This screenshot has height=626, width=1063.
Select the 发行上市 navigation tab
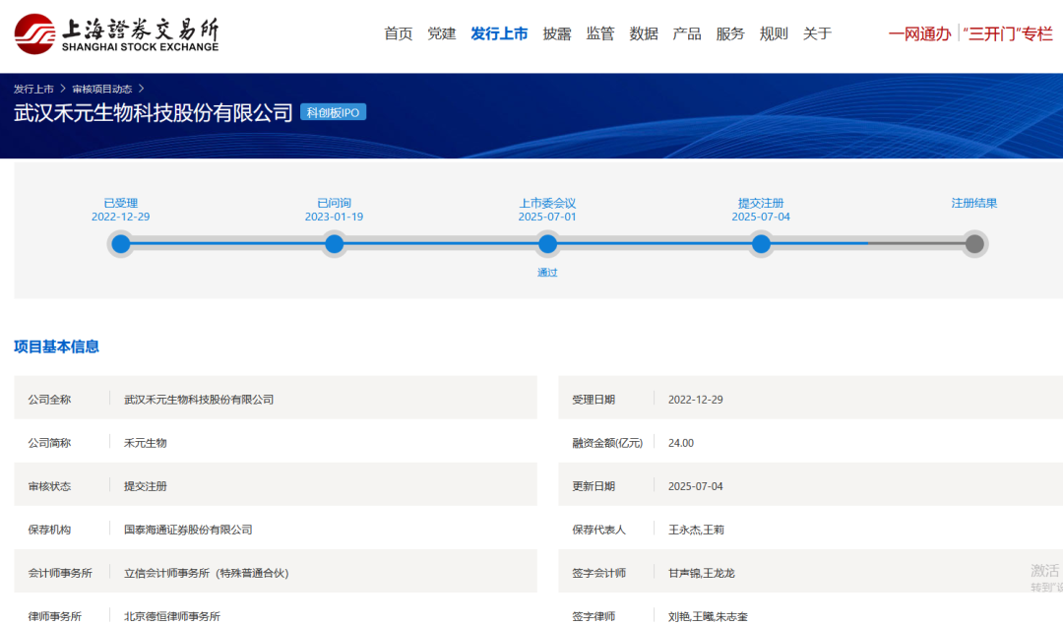click(x=499, y=33)
